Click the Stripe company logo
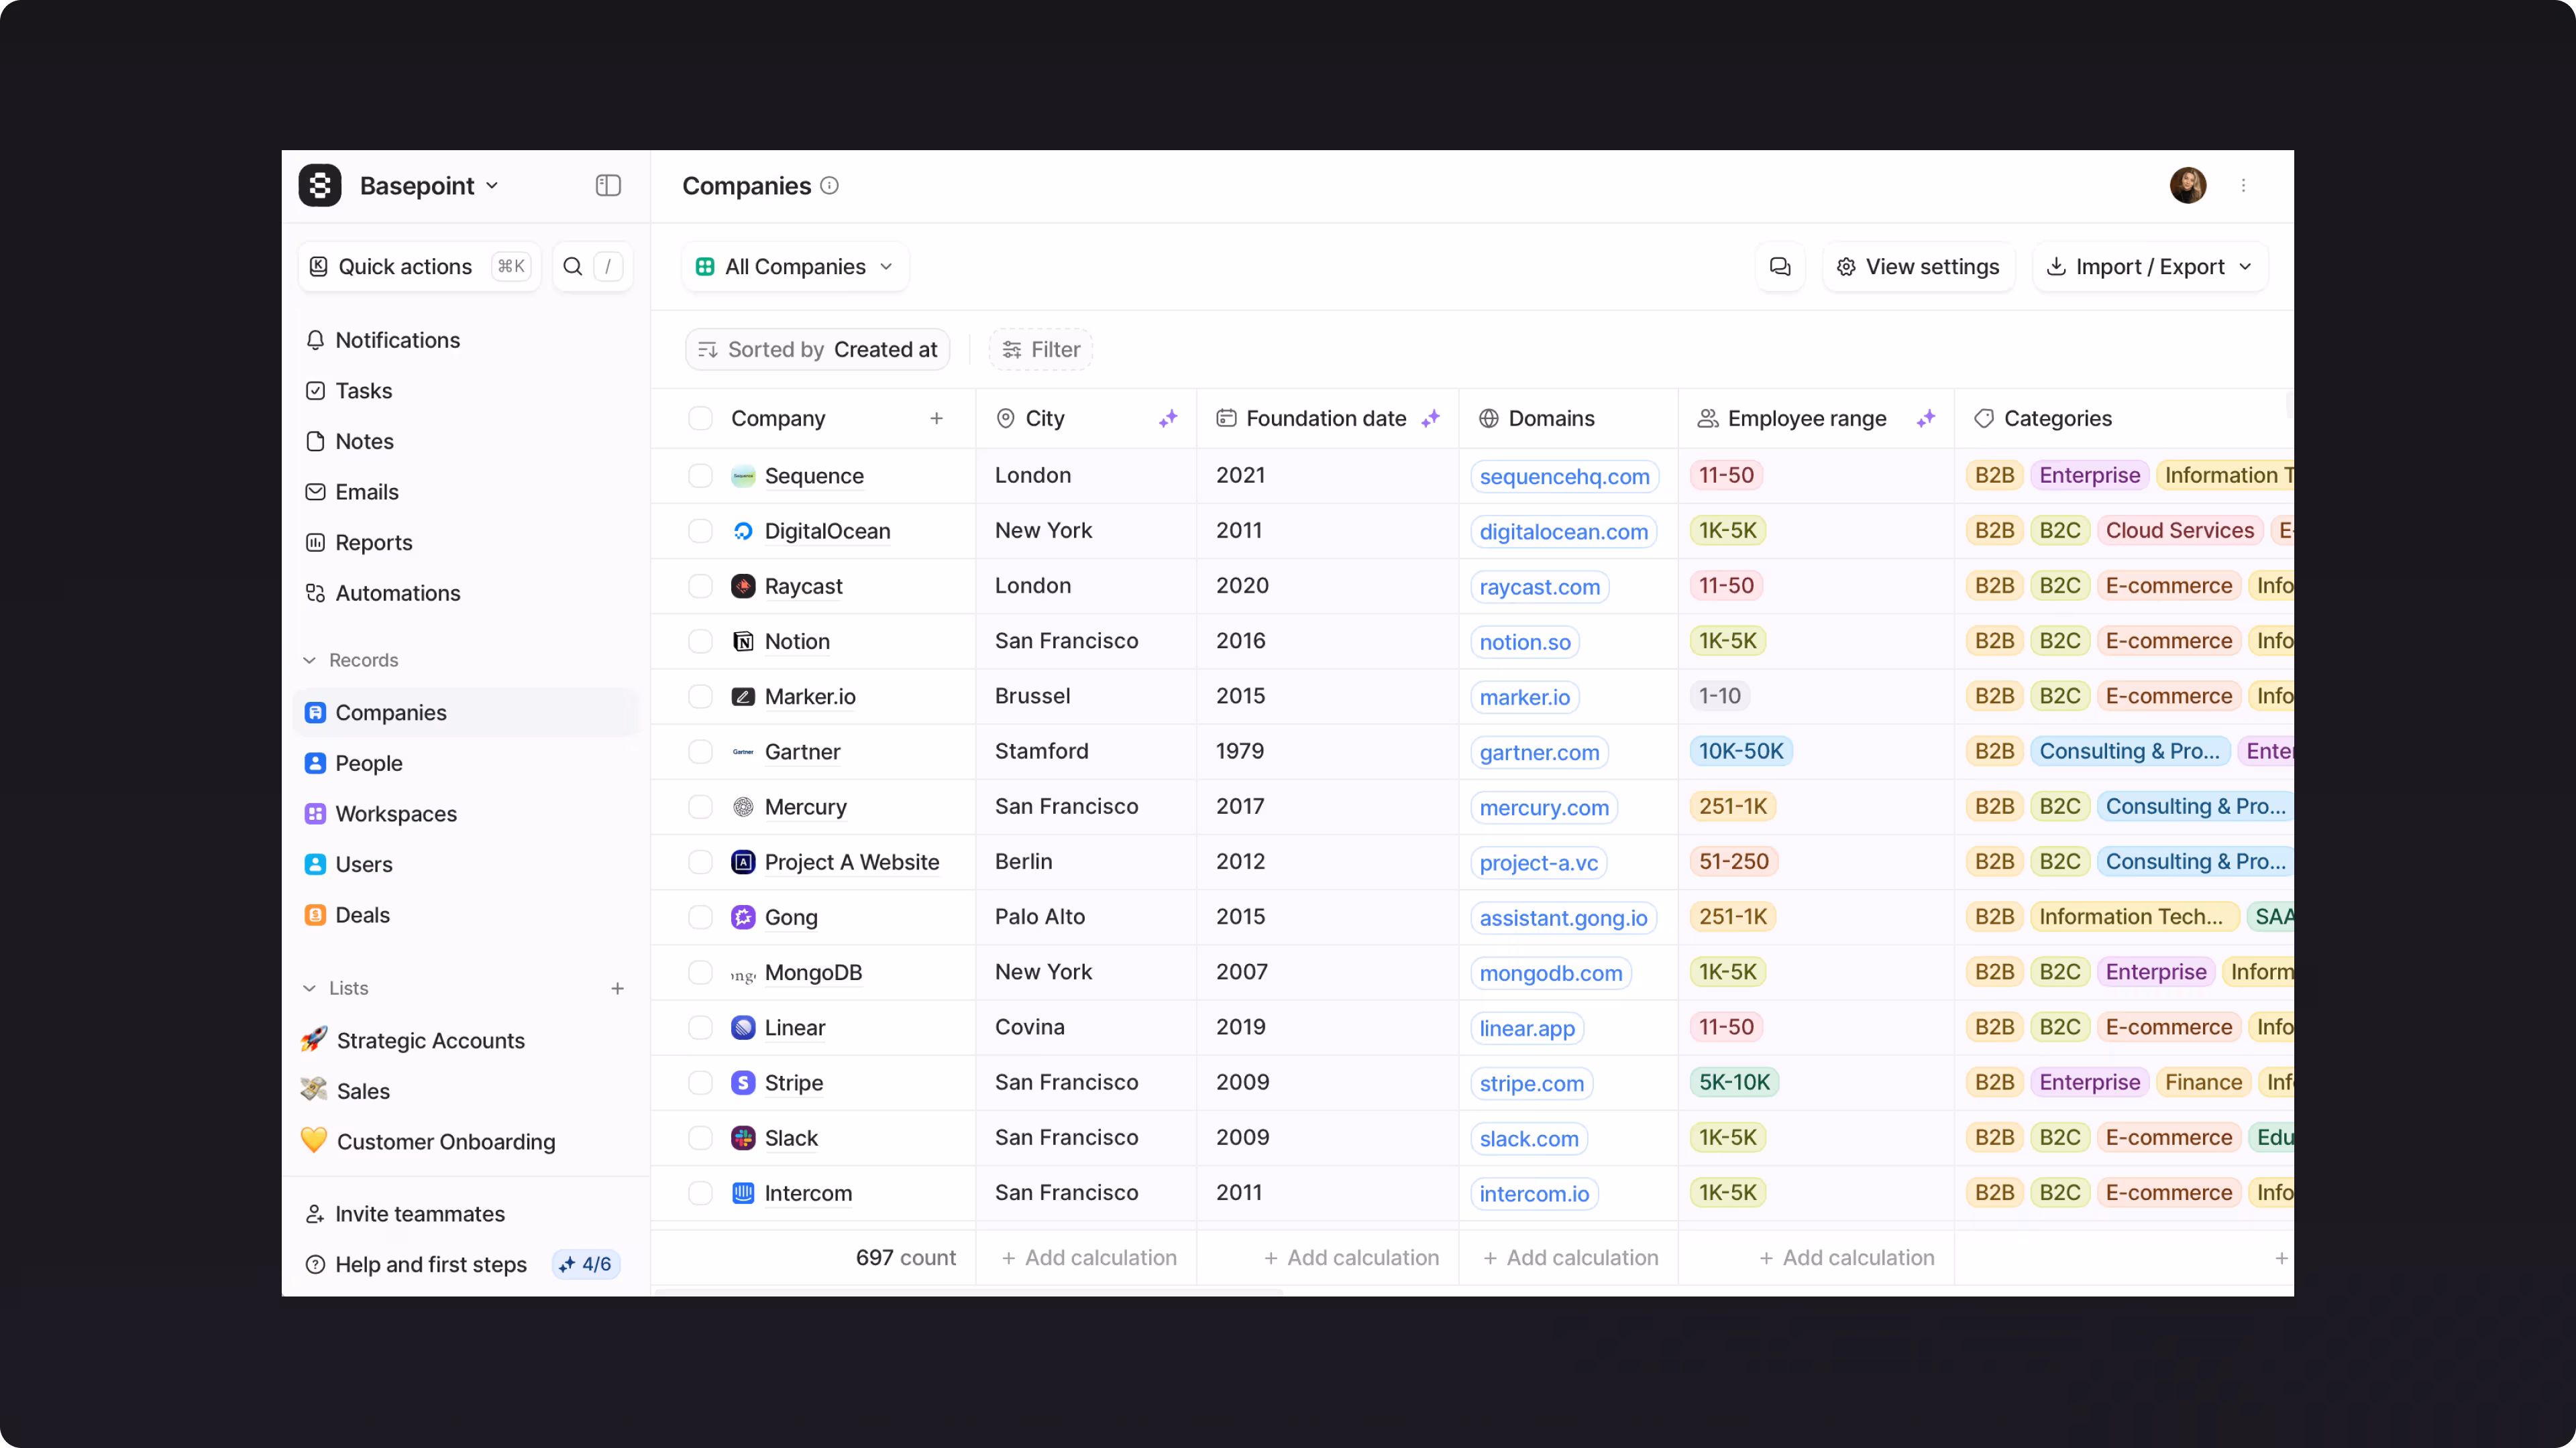This screenshot has width=2576, height=1448. pyautogui.click(x=743, y=1082)
